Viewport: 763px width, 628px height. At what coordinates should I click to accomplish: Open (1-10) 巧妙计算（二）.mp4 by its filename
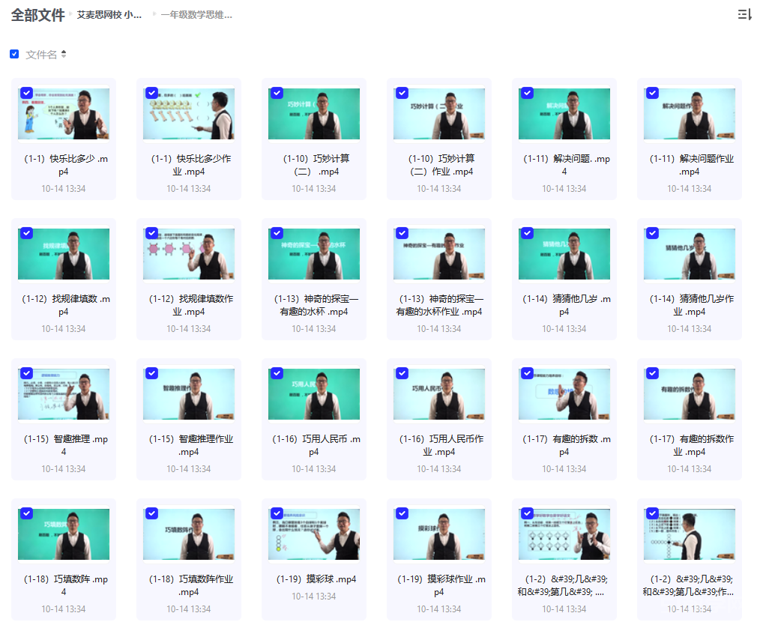(x=313, y=165)
